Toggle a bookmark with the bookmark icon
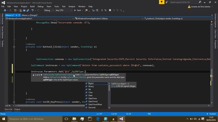The width and height of the screenshot is (218, 122). (x=110, y=11)
